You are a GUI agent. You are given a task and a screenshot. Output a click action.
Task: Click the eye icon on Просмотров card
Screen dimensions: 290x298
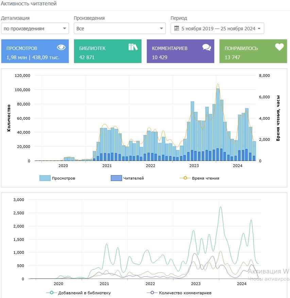[61, 47]
